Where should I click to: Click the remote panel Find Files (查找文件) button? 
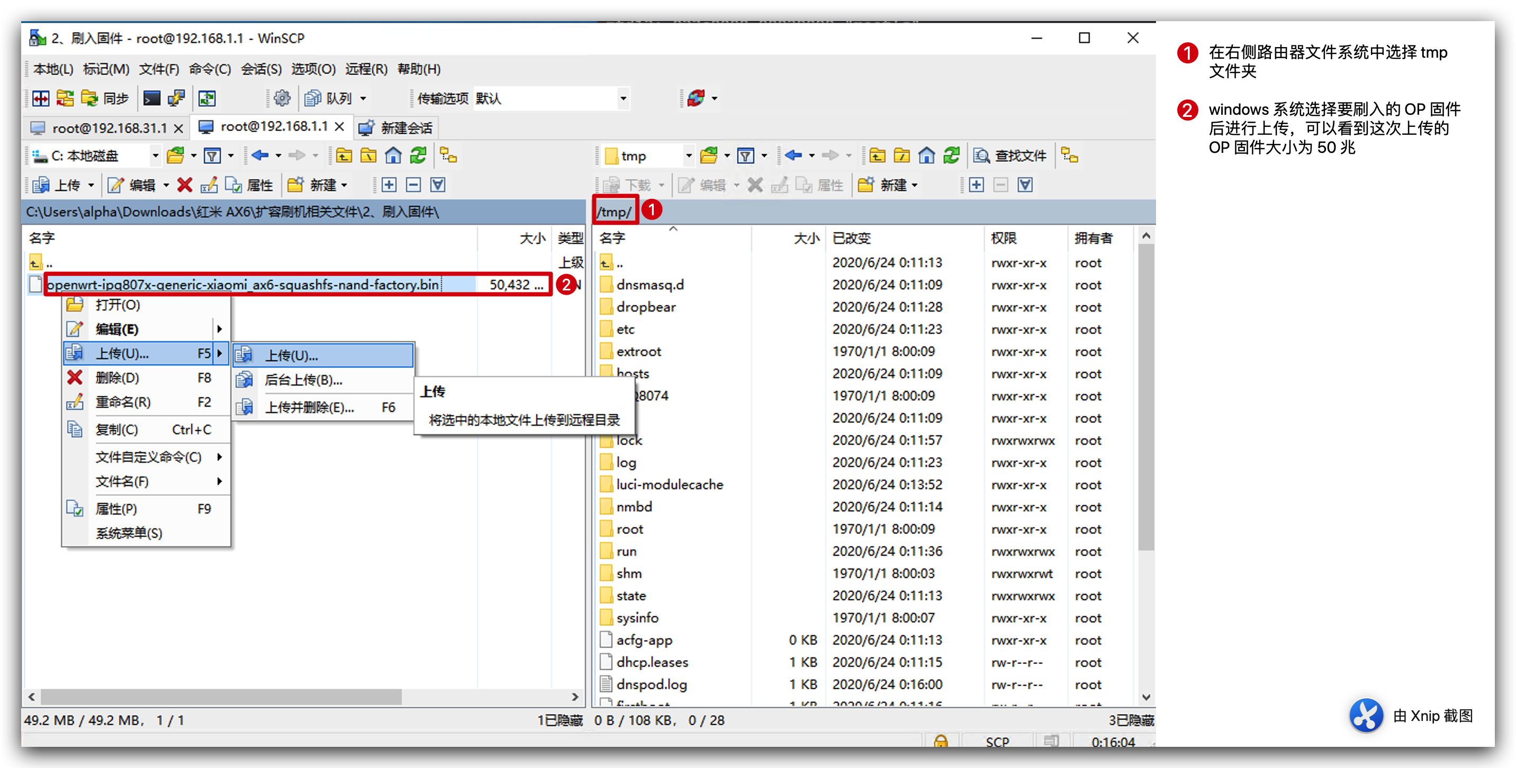tap(1010, 156)
